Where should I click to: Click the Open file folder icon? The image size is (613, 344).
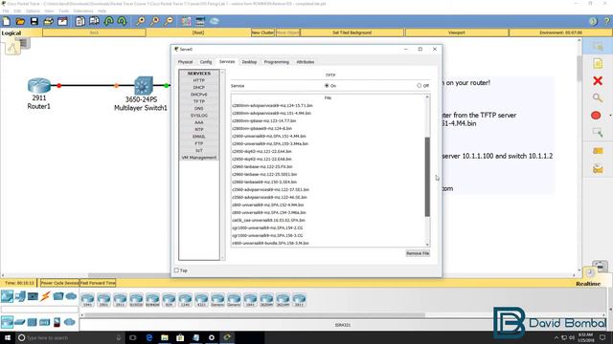pyautogui.click(x=20, y=21)
